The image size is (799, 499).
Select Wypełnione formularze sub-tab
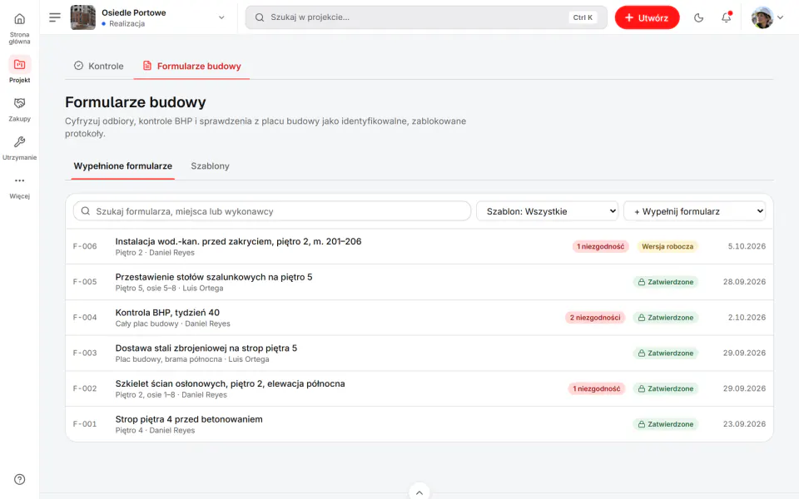pos(123,166)
